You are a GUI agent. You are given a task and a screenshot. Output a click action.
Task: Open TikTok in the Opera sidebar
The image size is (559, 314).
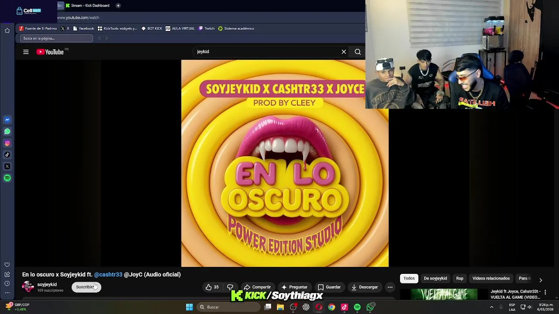click(7, 155)
